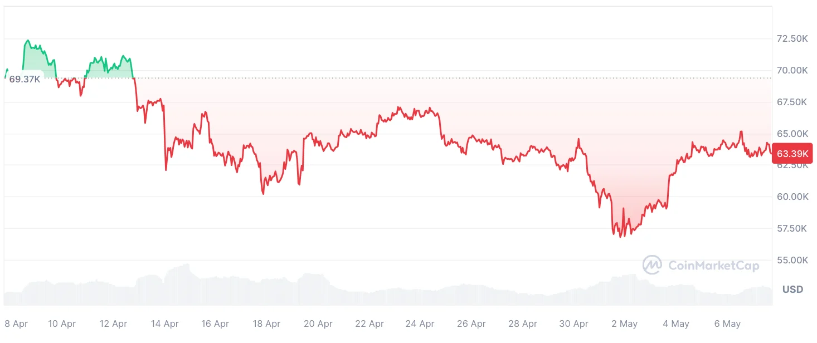Select the 30 Apr date marker
817x343 pixels.
pyautogui.click(x=573, y=324)
